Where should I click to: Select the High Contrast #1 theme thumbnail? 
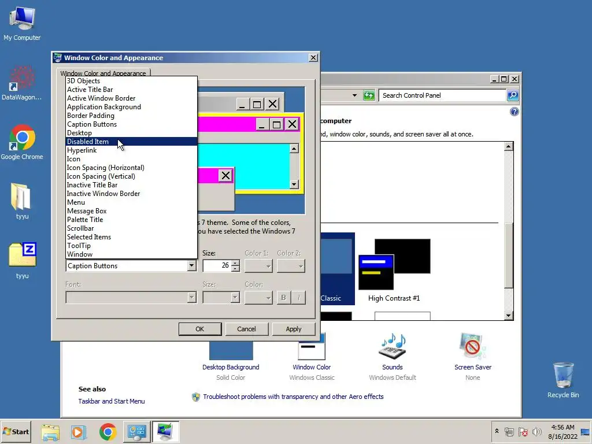tap(394, 270)
